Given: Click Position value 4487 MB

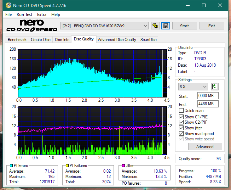Looking at the screenshot, I should click(x=213, y=177).
